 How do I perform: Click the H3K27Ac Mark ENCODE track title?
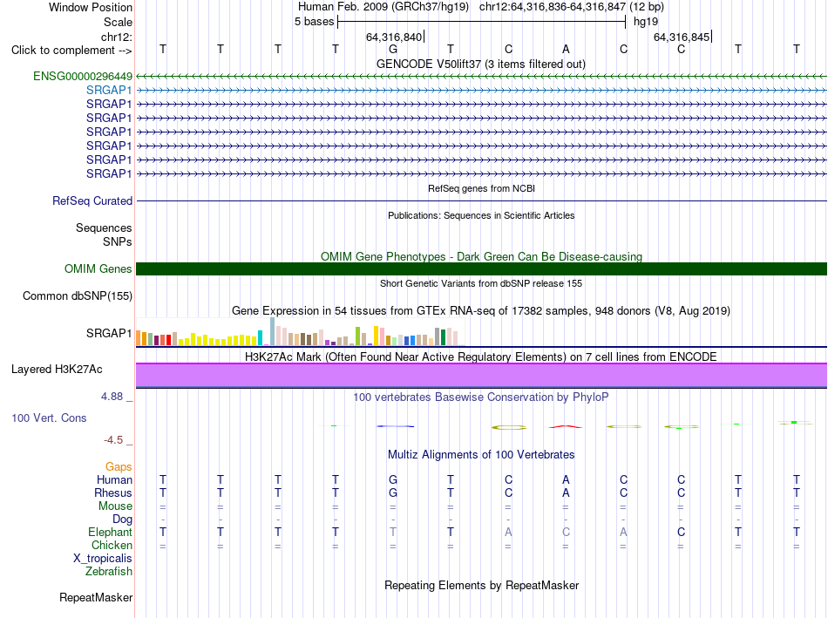point(480,357)
